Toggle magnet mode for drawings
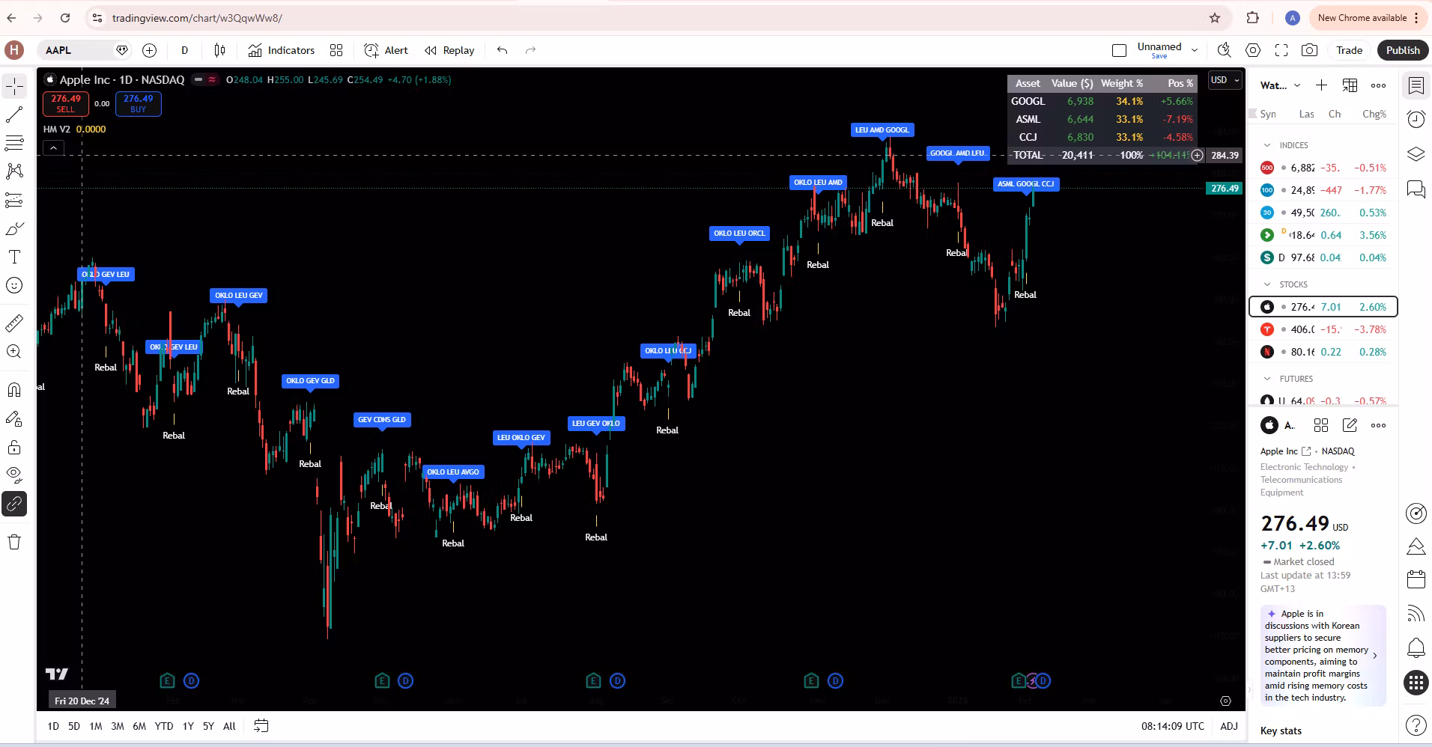The width and height of the screenshot is (1432, 747). (x=14, y=390)
